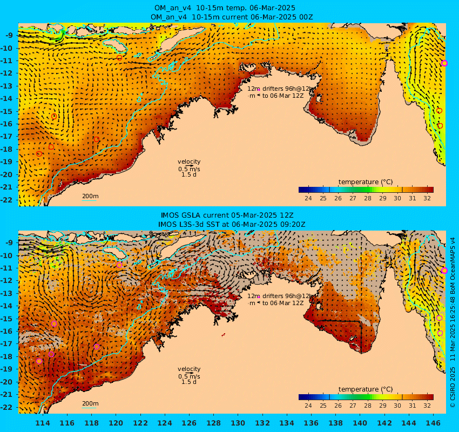The image size is (459, 432).
Task: Click the black tick mark near 25.5 on bottom colorbar
Action: coord(329,397)
